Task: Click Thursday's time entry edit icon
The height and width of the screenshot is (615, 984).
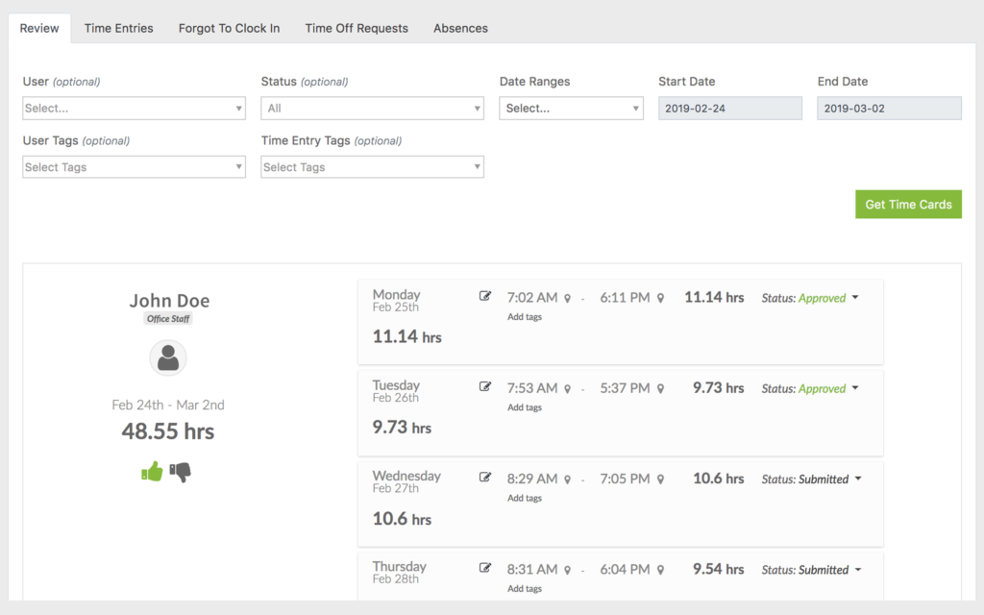Action: pos(485,568)
